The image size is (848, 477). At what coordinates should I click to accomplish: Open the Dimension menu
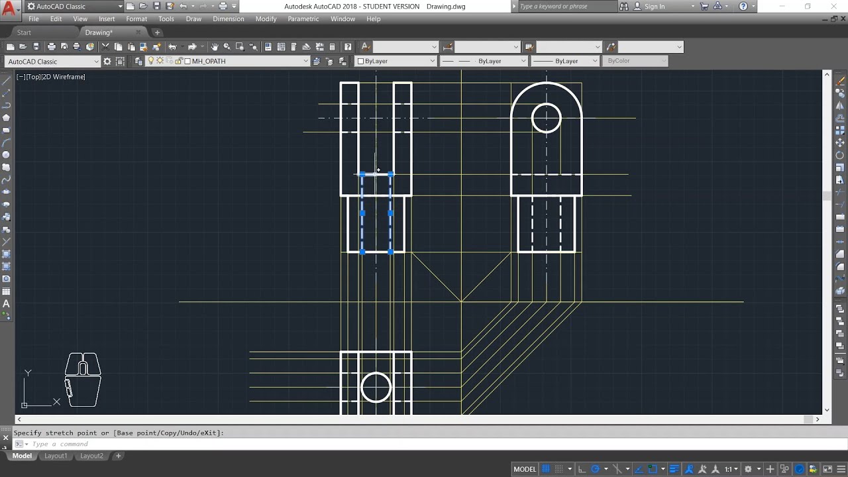(229, 19)
